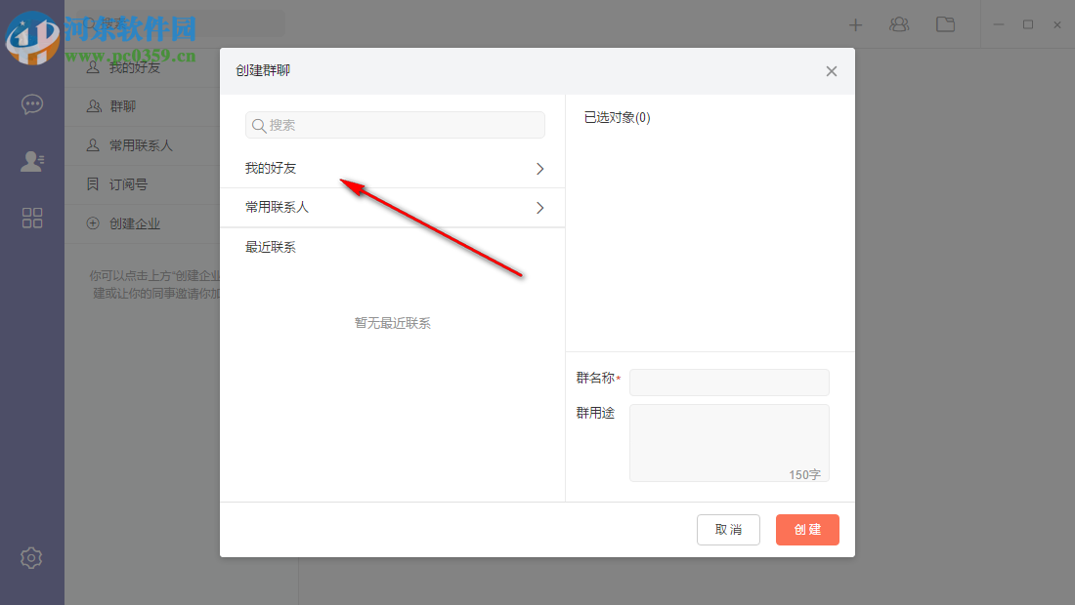This screenshot has height=605, width=1075.
Task: Click the 群用途 description text area
Action: point(729,442)
